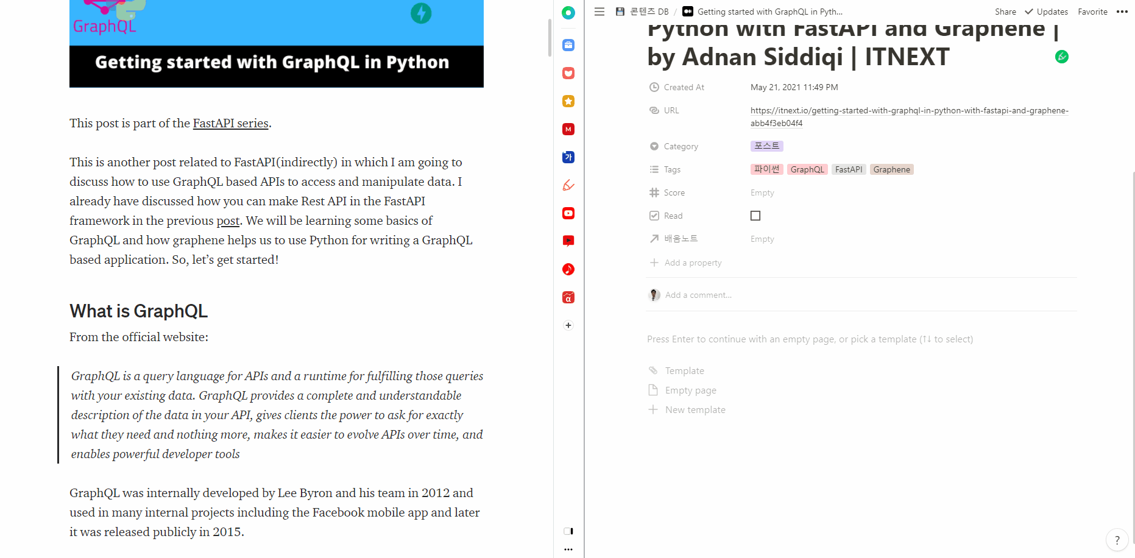
Task: Open the red video chat-bubble sidebar icon
Action: [568, 241]
